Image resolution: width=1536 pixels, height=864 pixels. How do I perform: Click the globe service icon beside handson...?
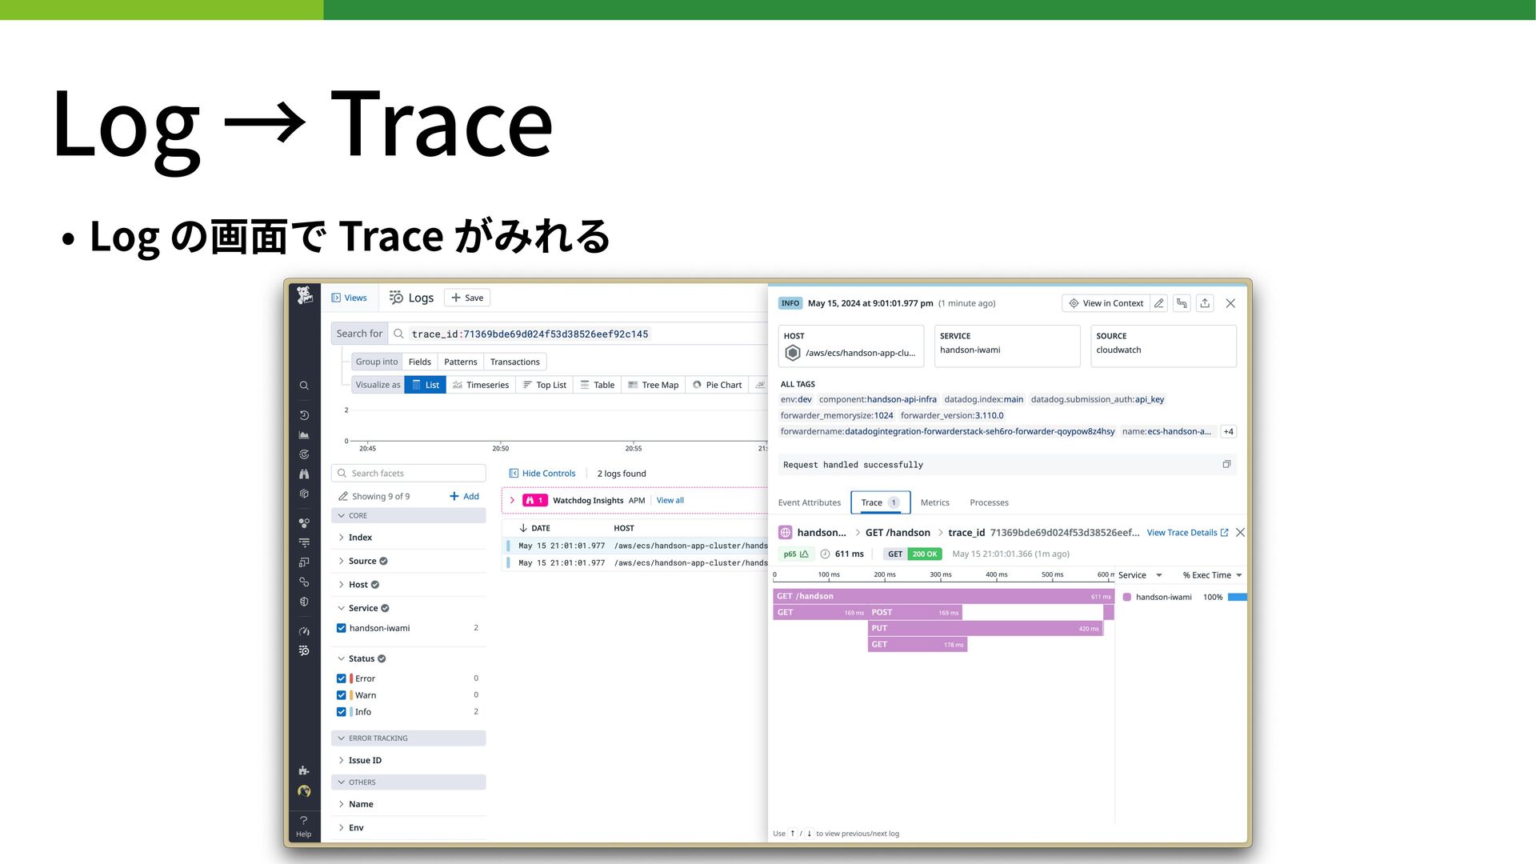(x=786, y=532)
